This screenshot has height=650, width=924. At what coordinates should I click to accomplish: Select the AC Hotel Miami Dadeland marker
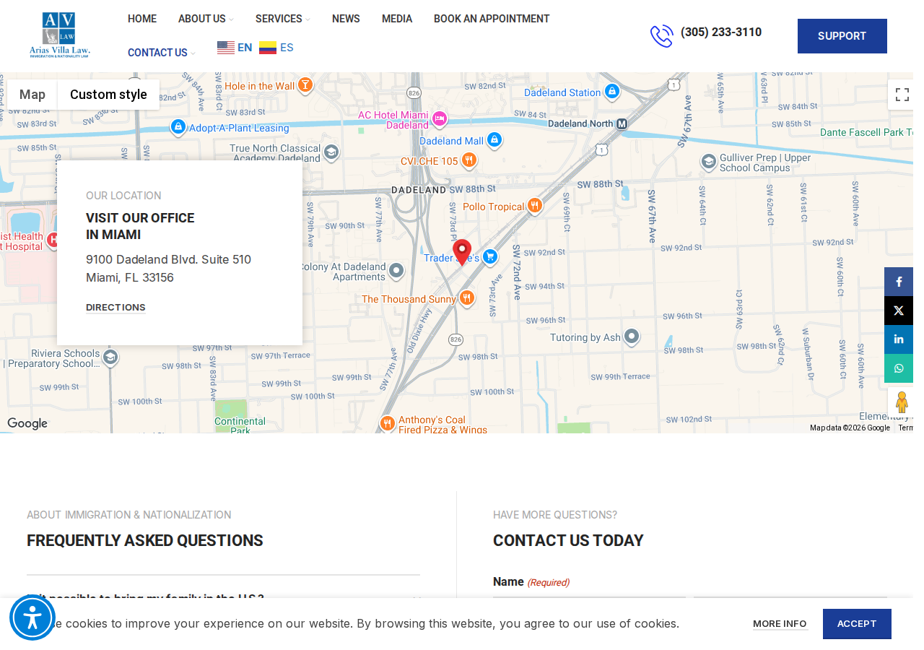[440, 118]
